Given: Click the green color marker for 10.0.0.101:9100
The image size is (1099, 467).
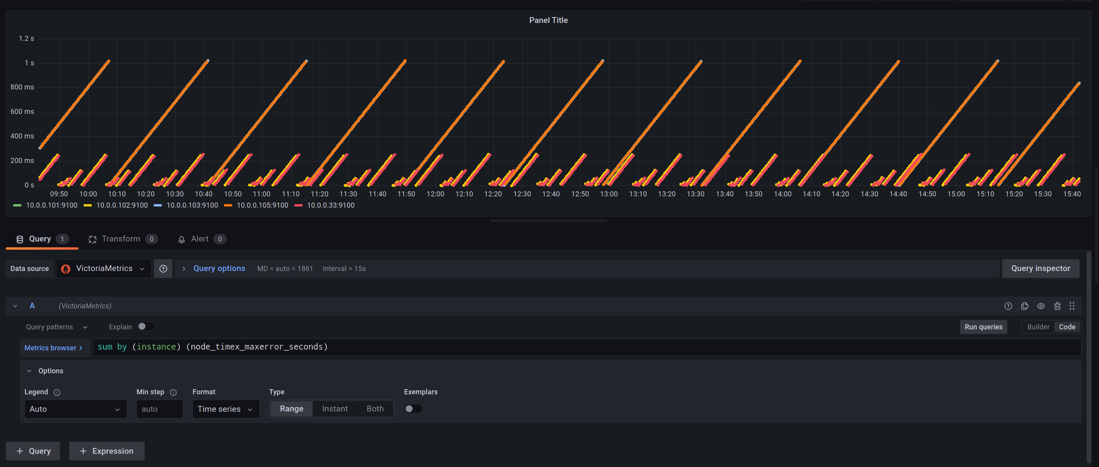Looking at the screenshot, I should point(17,205).
